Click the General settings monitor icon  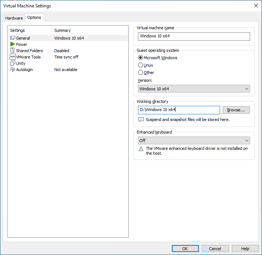pos(13,38)
